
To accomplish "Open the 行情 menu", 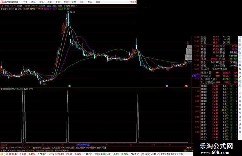I will pyautogui.click(x=25, y=2).
